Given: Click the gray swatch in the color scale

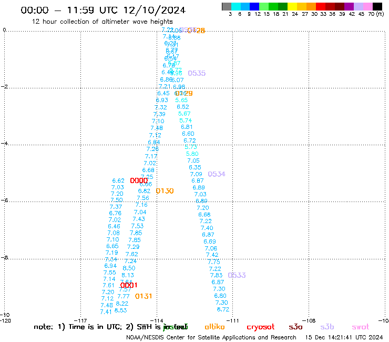Looking at the screenshot, I should [227, 6].
